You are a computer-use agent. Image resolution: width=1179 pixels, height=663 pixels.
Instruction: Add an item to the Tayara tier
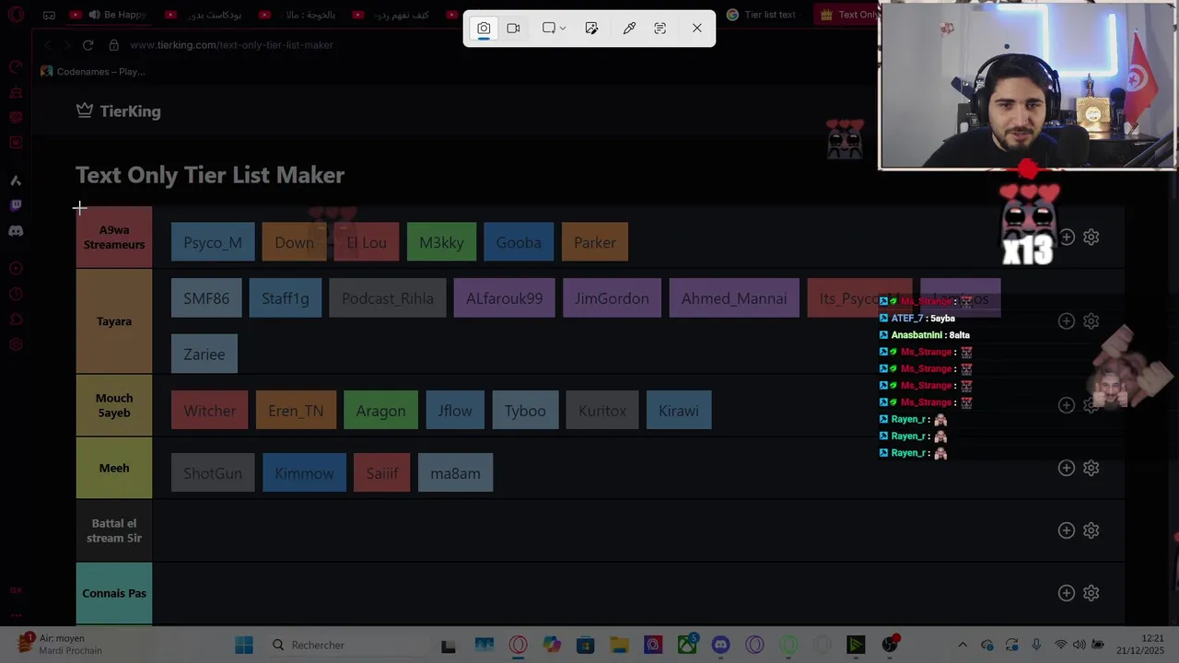pos(1067,321)
